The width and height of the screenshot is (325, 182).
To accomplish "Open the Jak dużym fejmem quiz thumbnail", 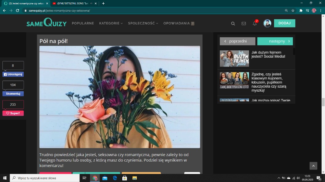I will tap(234, 58).
